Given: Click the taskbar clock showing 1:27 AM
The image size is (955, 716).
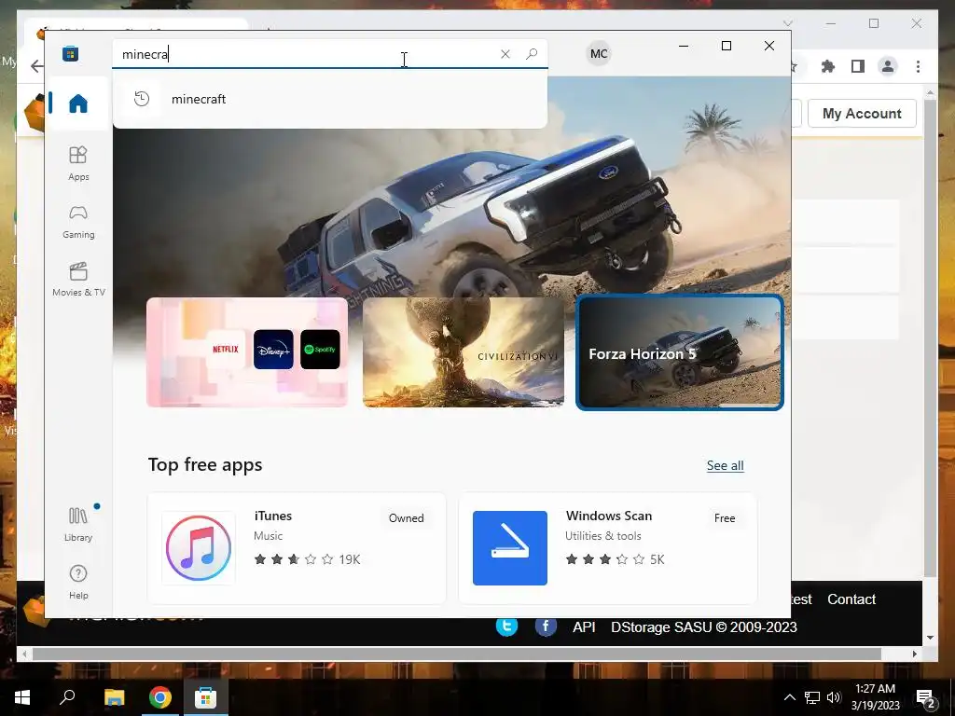Looking at the screenshot, I should [x=875, y=697].
